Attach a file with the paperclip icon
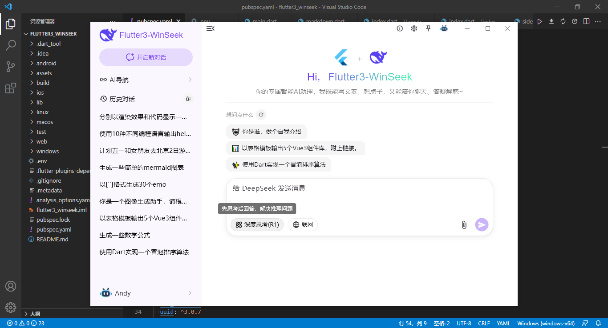Screen dimensions: 608x328 click(x=464, y=225)
